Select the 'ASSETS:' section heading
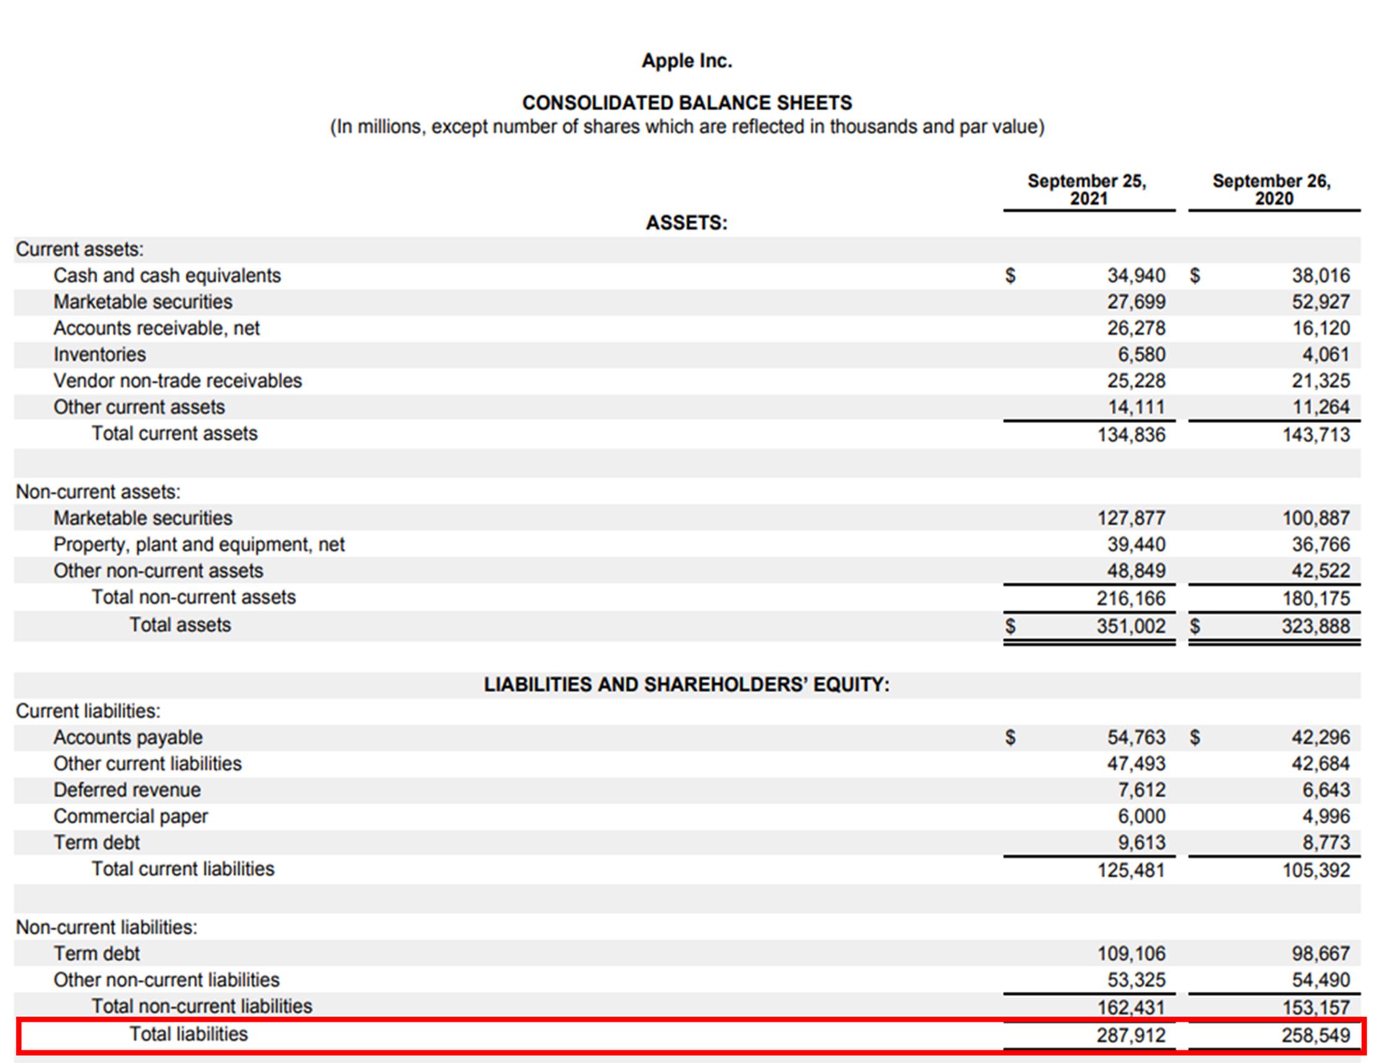The width and height of the screenshot is (1382, 1063). point(686,223)
